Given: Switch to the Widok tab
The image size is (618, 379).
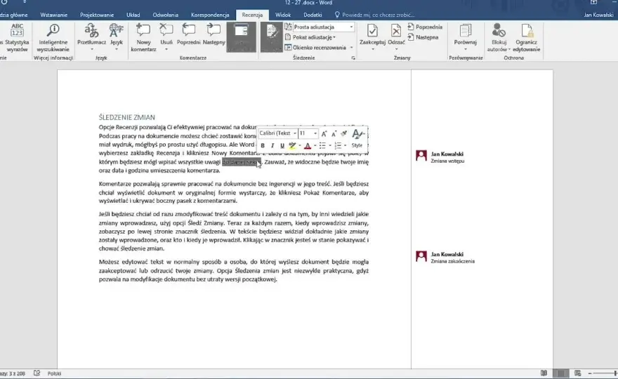Looking at the screenshot, I should pyautogui.click(x=283, y=15).
